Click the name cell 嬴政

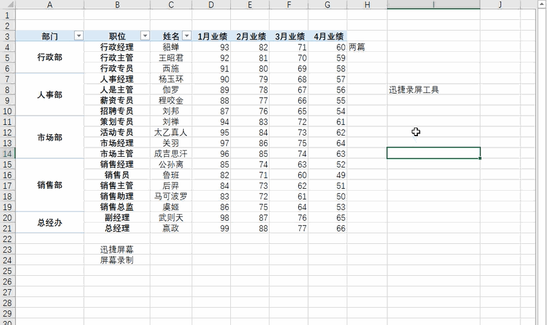click(x=171, y=228)
